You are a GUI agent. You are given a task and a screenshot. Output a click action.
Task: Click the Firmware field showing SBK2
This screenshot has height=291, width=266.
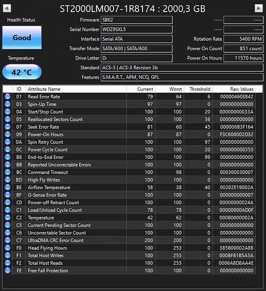(x=137, y=20)
